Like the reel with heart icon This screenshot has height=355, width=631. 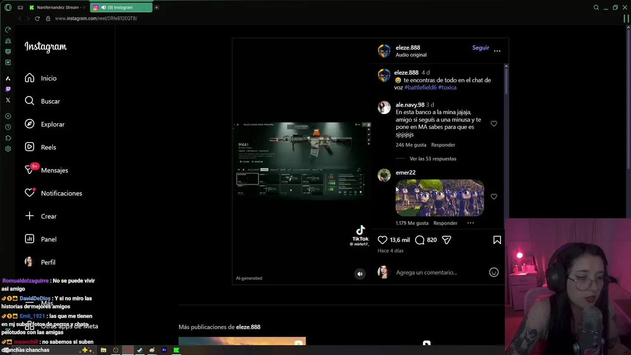383,240
